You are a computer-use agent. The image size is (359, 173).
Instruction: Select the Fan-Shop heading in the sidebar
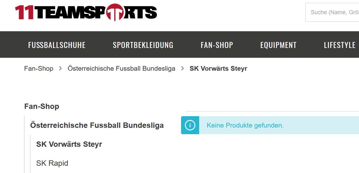[42, 106]
